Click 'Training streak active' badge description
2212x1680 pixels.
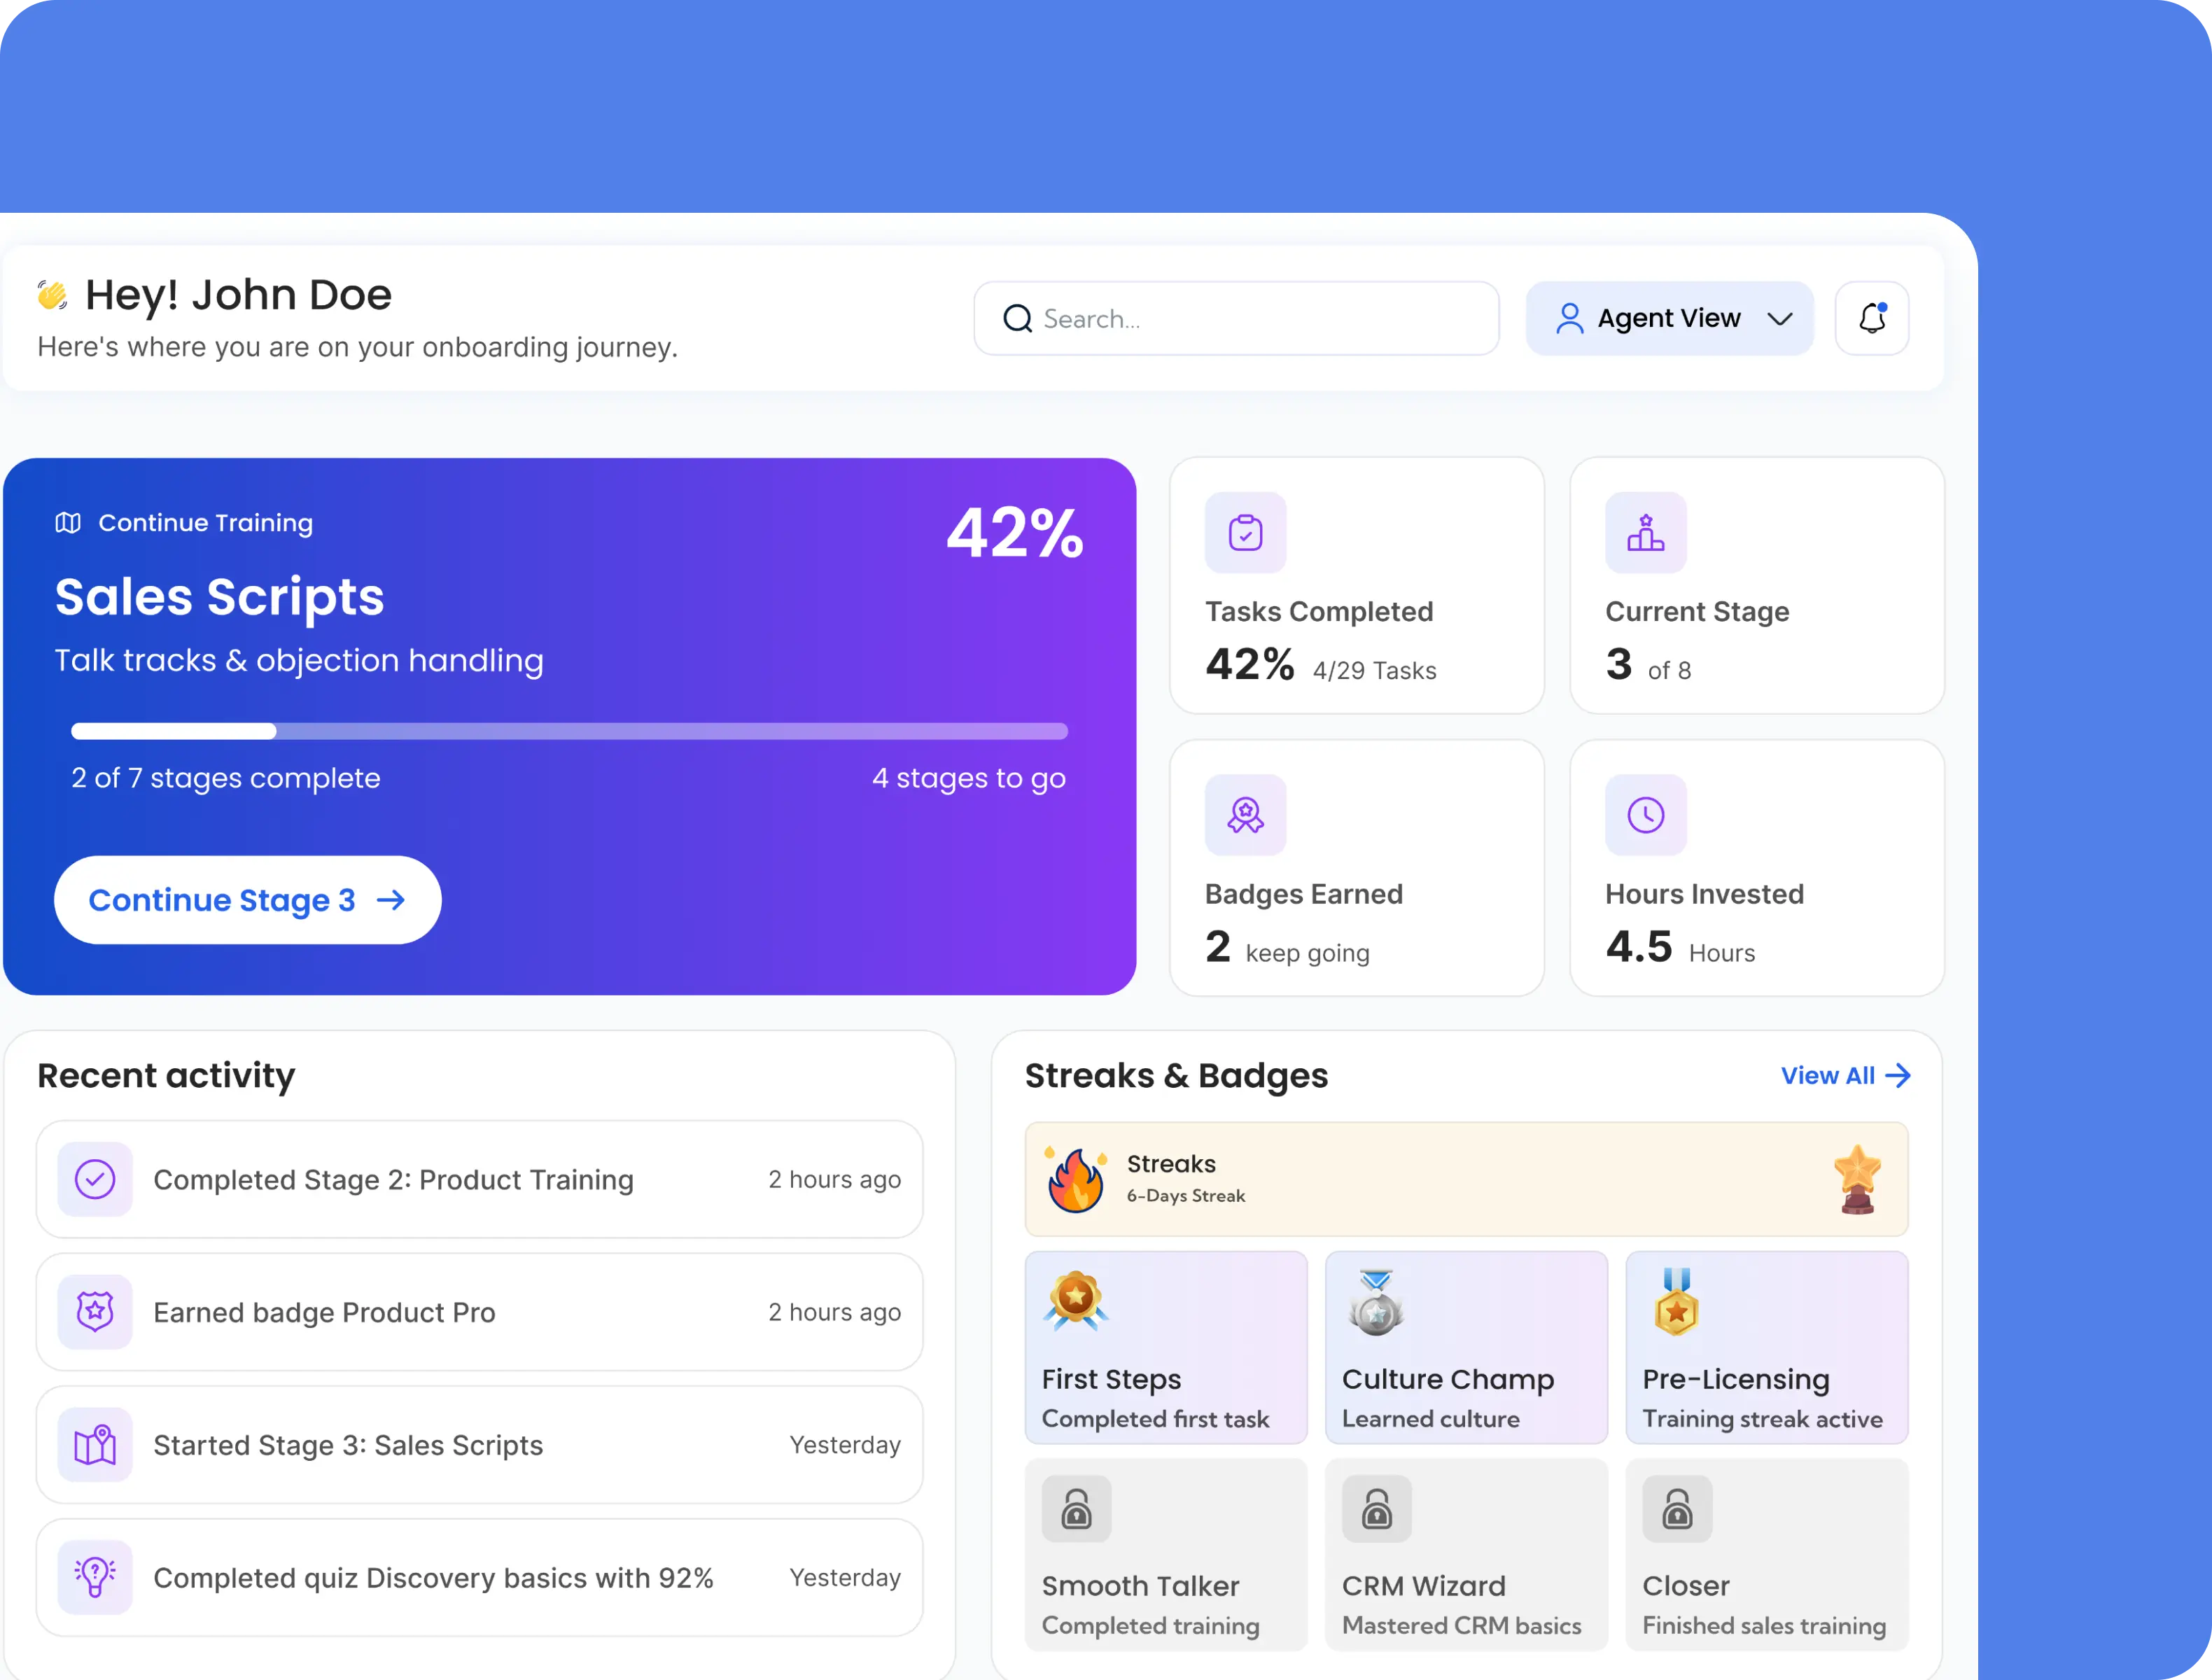click(x=1762, y=1419)
